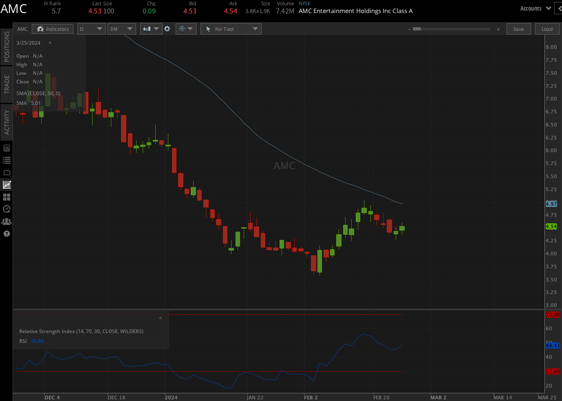Collapse the right side panel arrow

point(559,9)
